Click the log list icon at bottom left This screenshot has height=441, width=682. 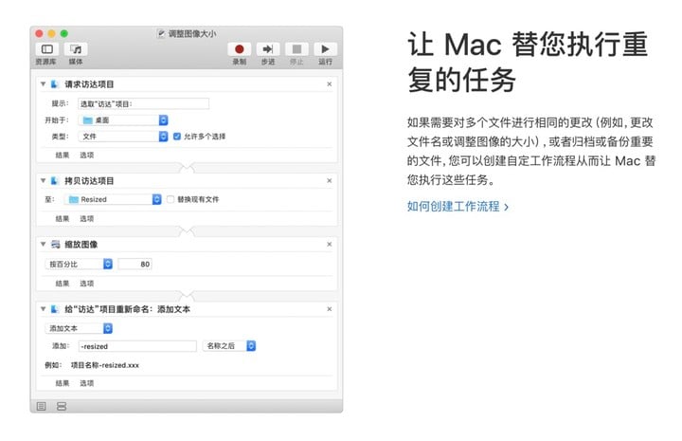42,406
